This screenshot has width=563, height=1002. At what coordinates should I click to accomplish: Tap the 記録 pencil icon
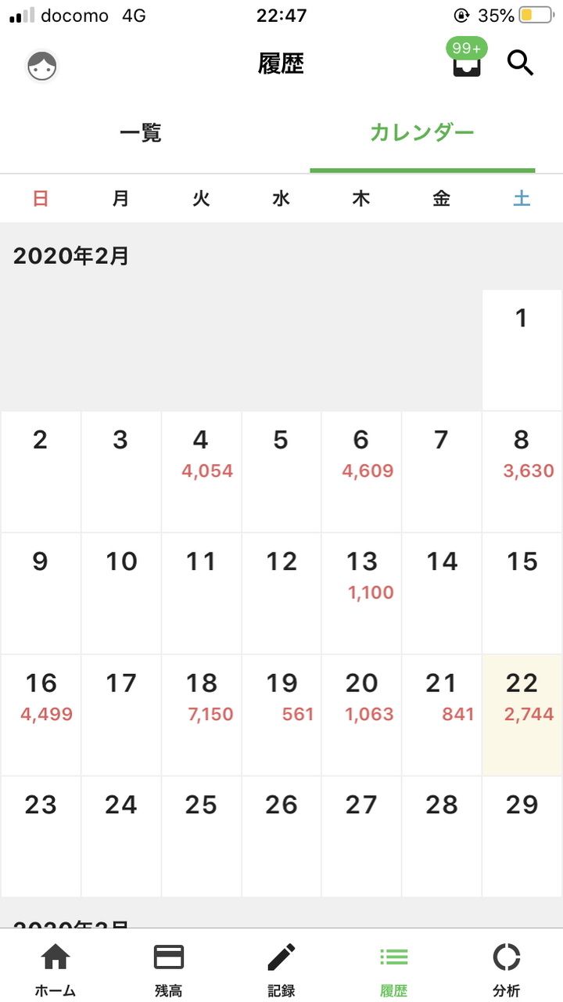pyautogui.click(x=281, y=958)
